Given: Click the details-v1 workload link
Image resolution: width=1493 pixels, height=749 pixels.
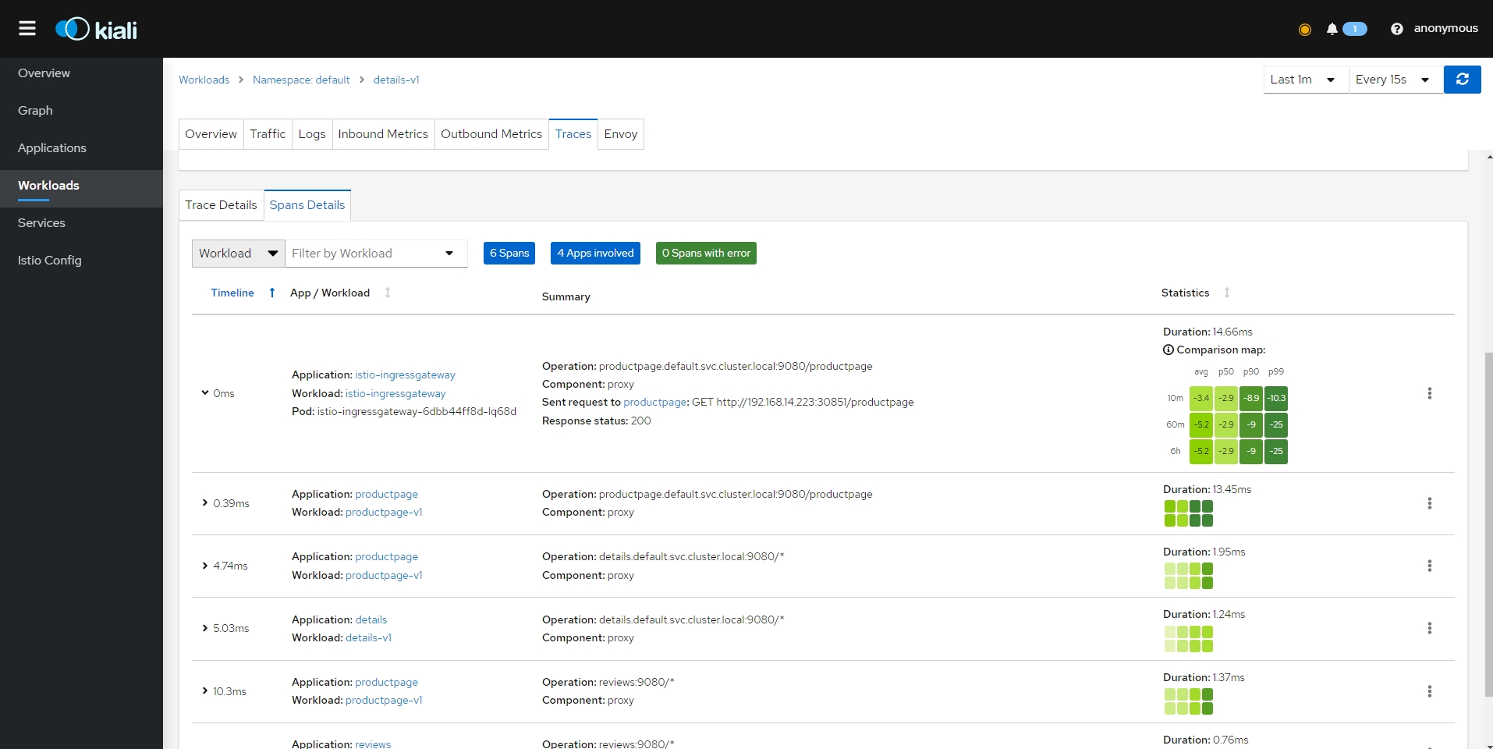Looking at the screenshot, I should pyautogui.click(x=368, y=637).
